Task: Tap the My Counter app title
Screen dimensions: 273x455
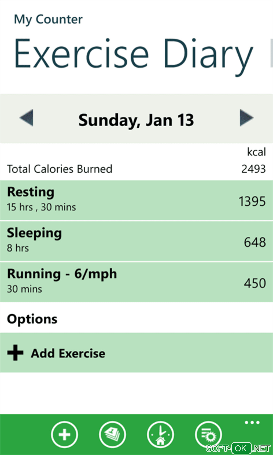Action: 48,20
